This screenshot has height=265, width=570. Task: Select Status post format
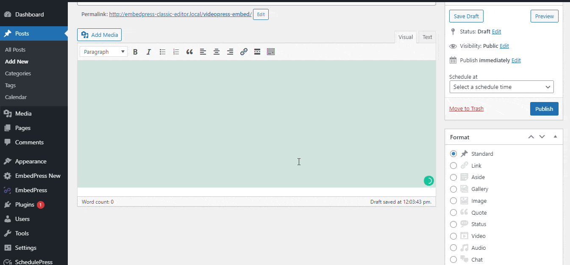[x=453, y=224]
